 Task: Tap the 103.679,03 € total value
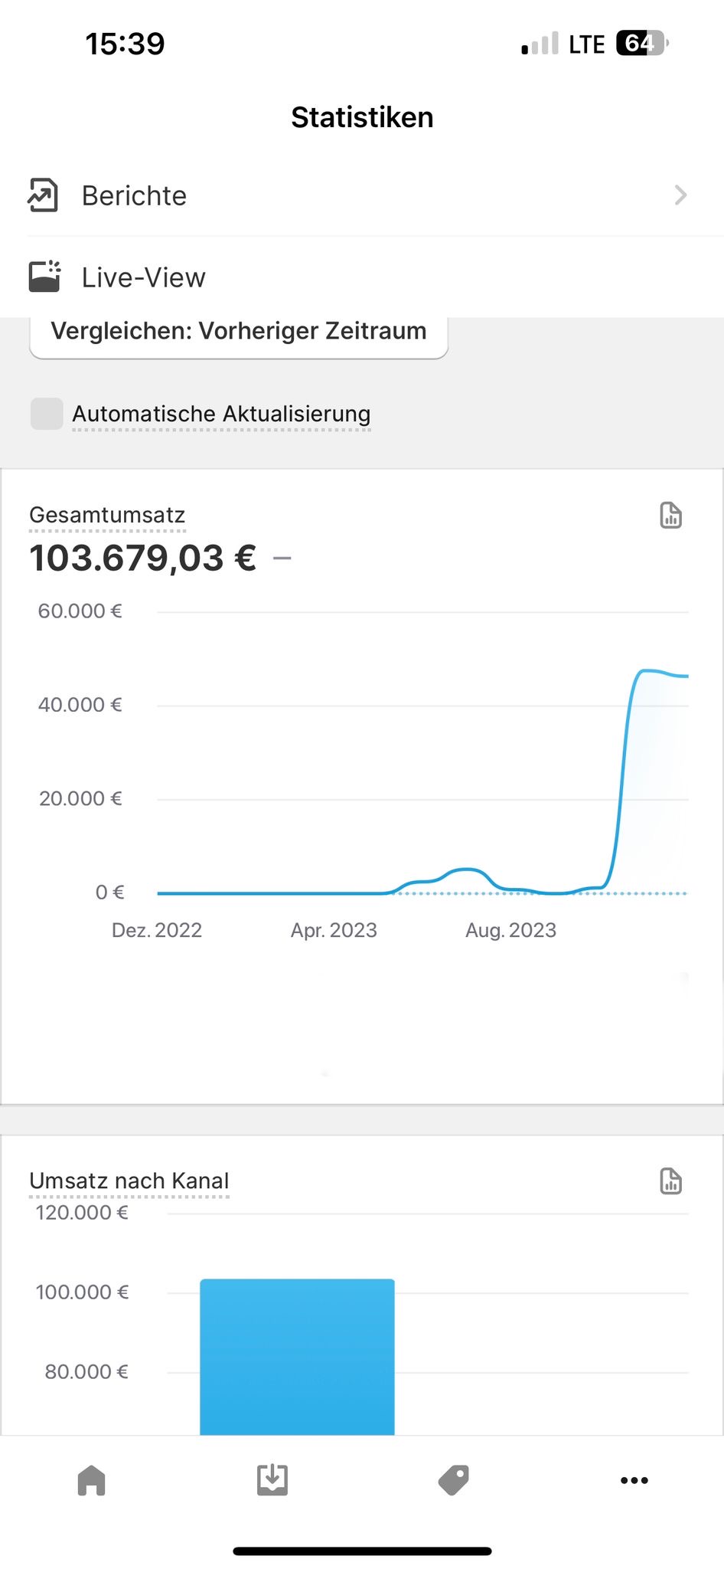click(142, 558)
